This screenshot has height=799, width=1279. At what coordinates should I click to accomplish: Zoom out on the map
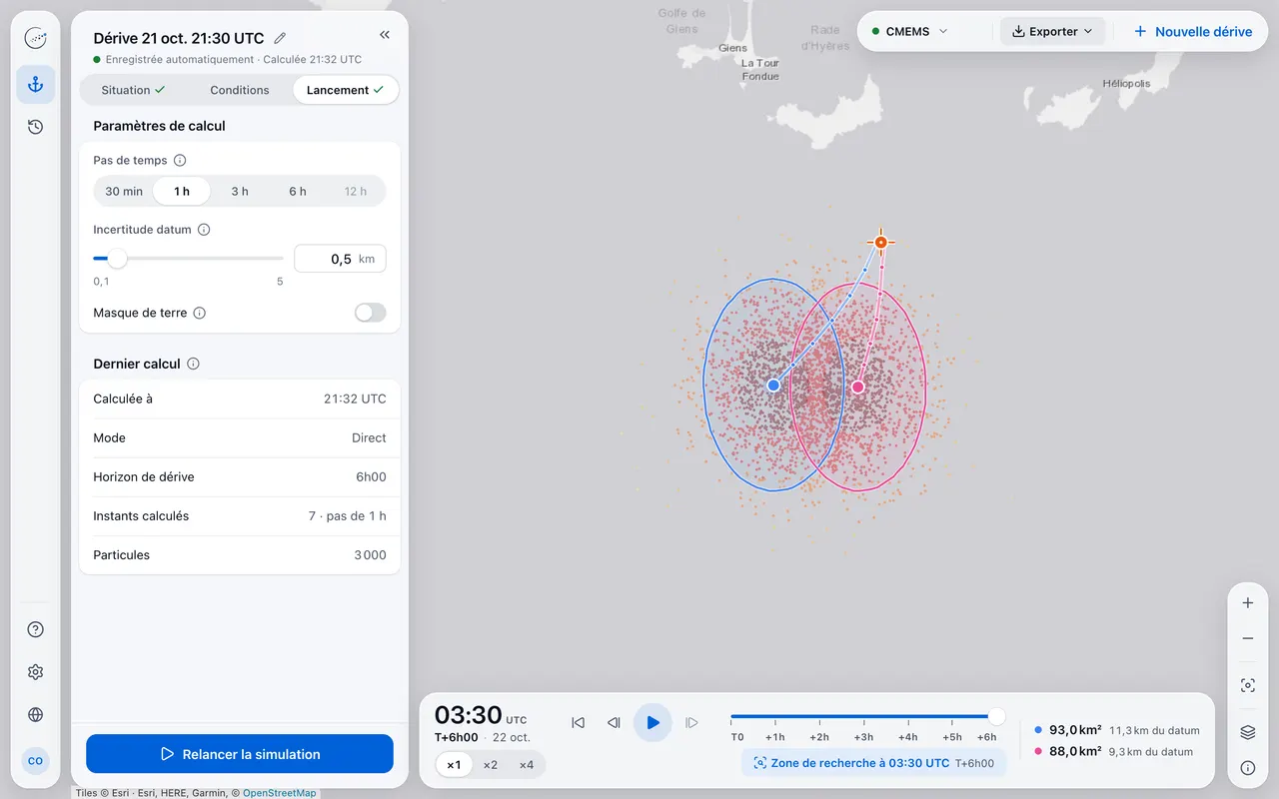pyautogui.click(x=1247, y=638)
